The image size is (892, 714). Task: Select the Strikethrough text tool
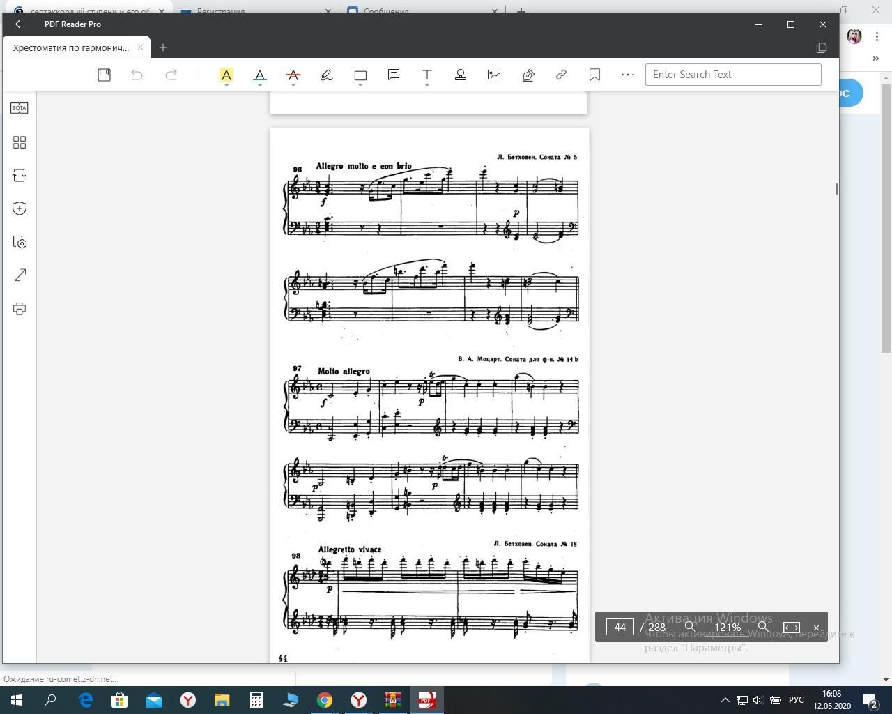pos(293,75)
